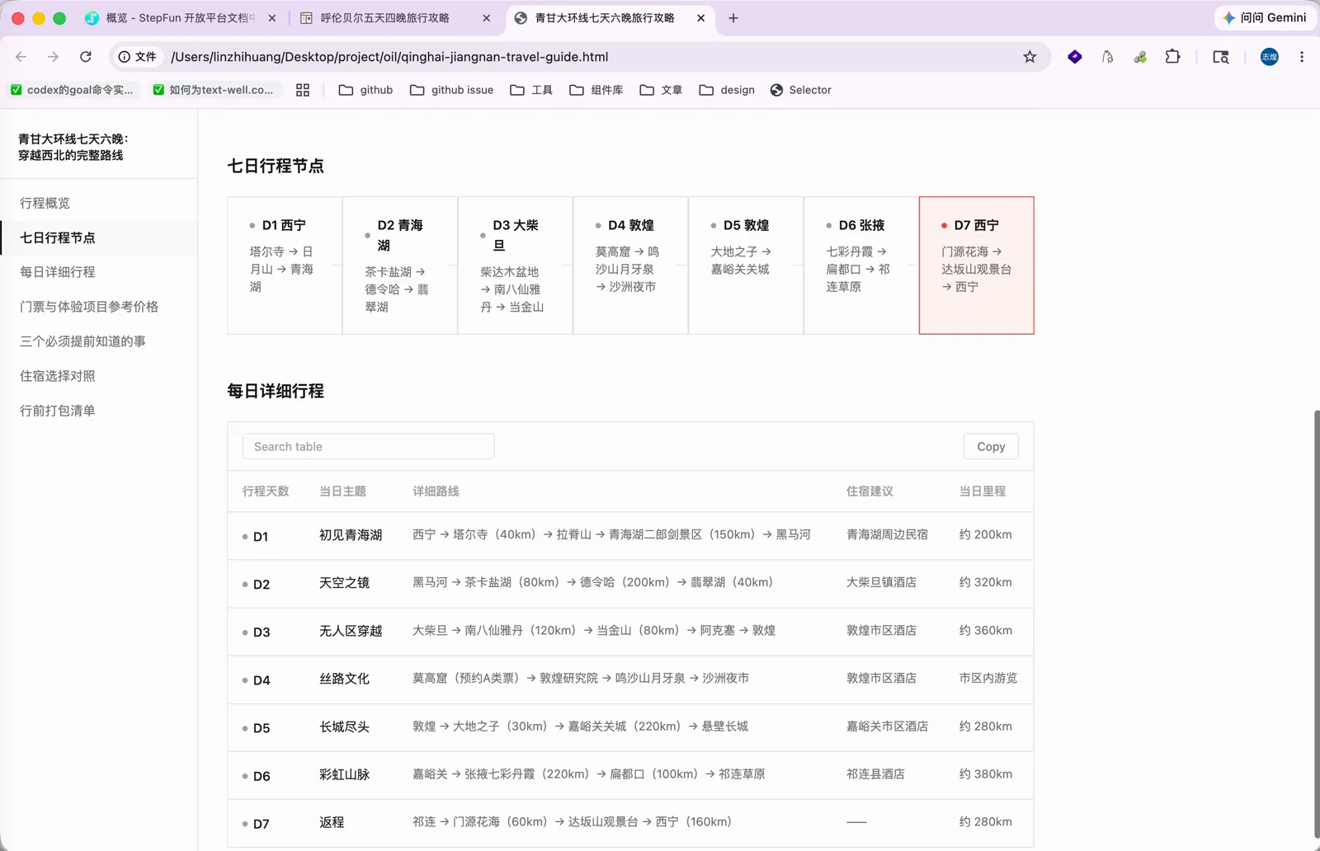Click the 天空之镜 cell
Screen dimensions: 1320x851
click(344, 583)
